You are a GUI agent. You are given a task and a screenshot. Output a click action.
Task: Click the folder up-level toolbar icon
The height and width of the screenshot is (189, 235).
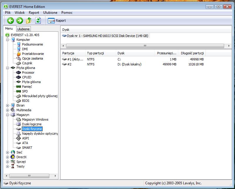[x=29, y=21]
